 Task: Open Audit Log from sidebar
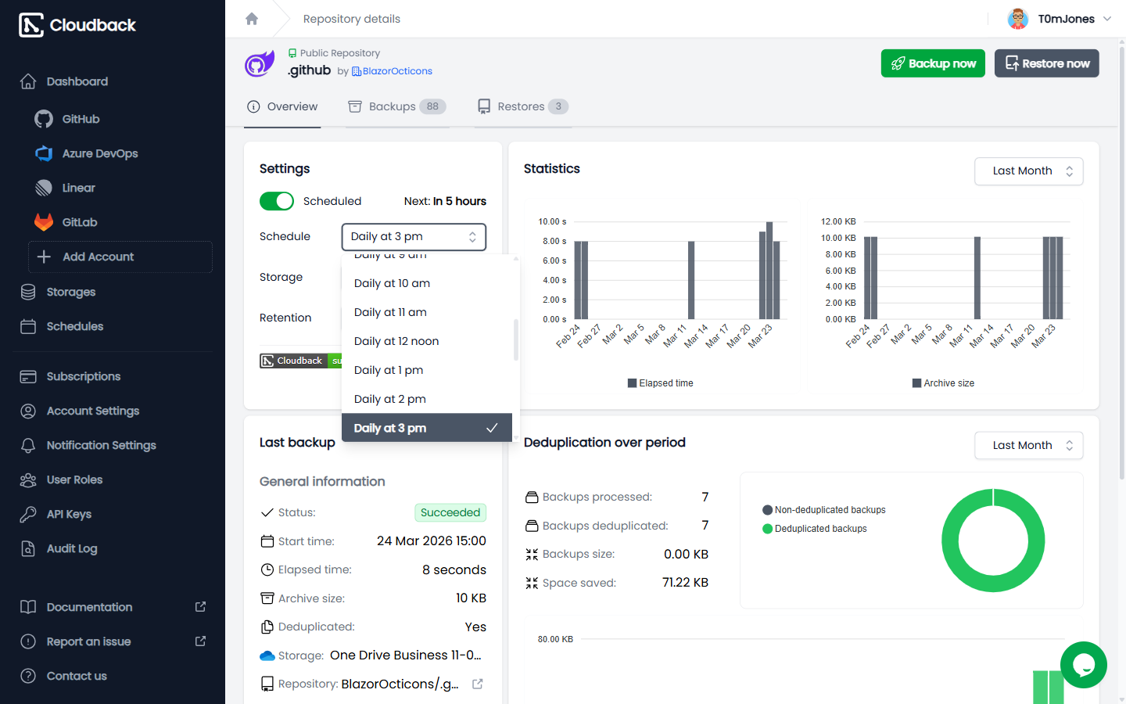[x=72, y=548]
